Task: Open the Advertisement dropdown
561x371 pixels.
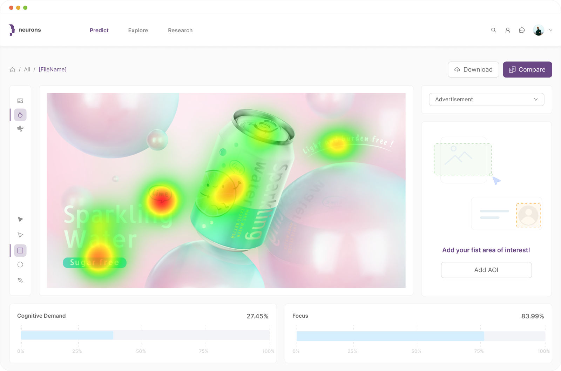Action: coord(487,99)
